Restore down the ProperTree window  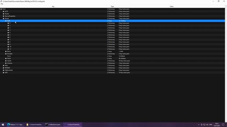[x=218, y=1]
